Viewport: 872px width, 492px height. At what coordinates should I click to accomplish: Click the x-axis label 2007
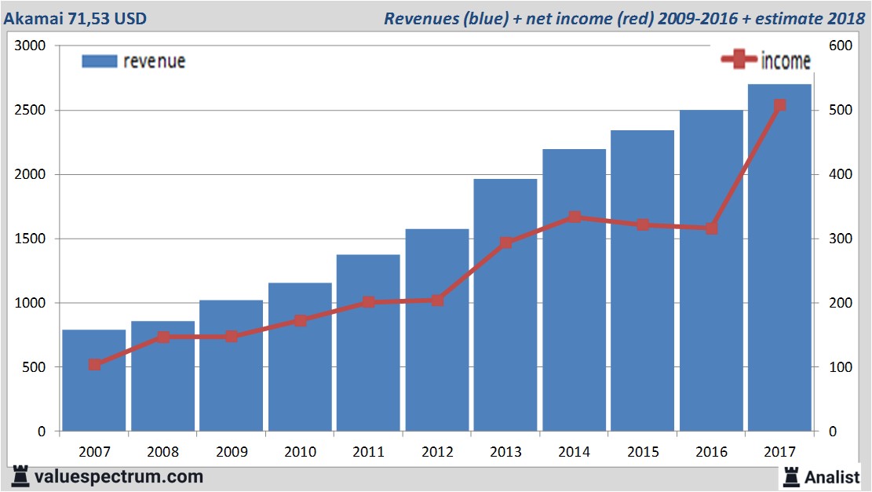(94, 451)
